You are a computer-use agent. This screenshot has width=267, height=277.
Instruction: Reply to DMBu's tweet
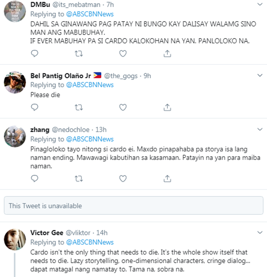point(35,53)
